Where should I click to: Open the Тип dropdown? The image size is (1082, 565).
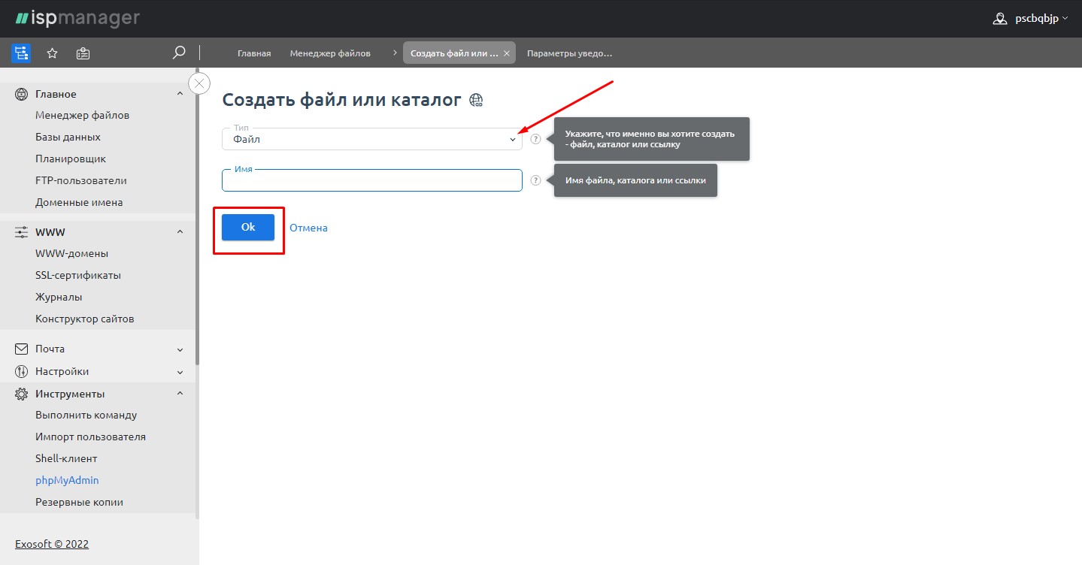[x=372, y=139]
